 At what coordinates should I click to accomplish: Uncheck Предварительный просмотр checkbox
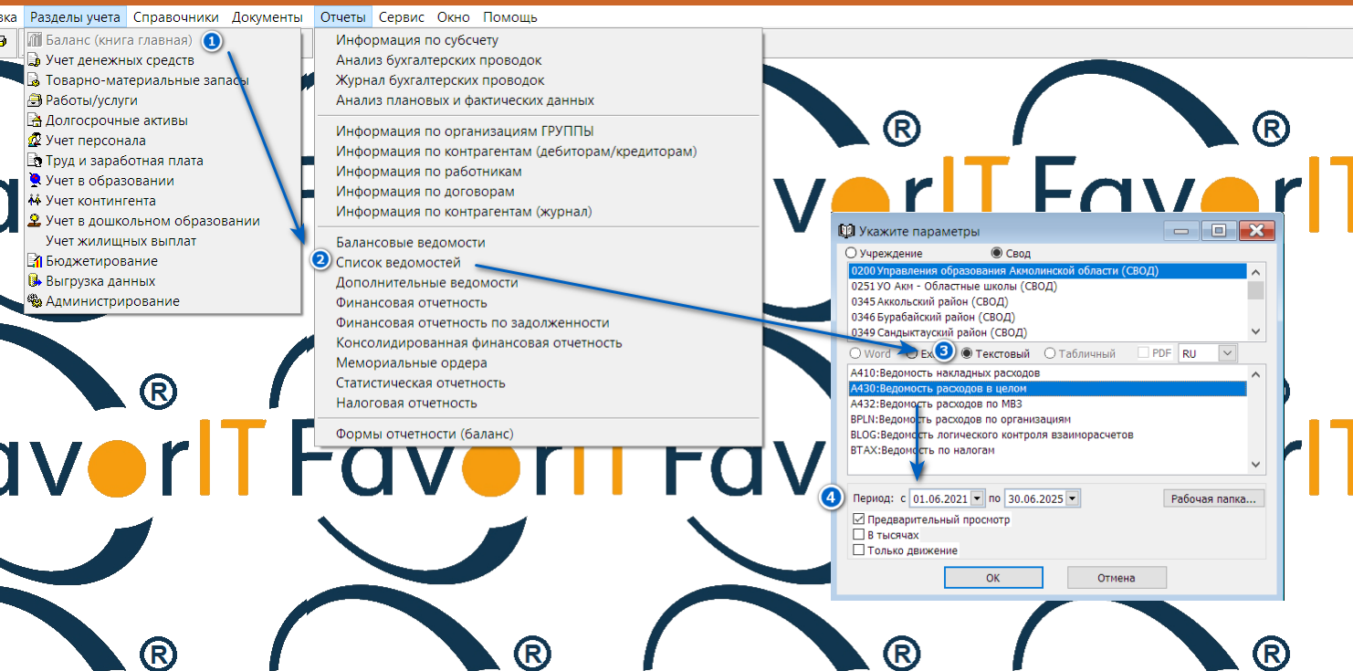coord(858,519)
